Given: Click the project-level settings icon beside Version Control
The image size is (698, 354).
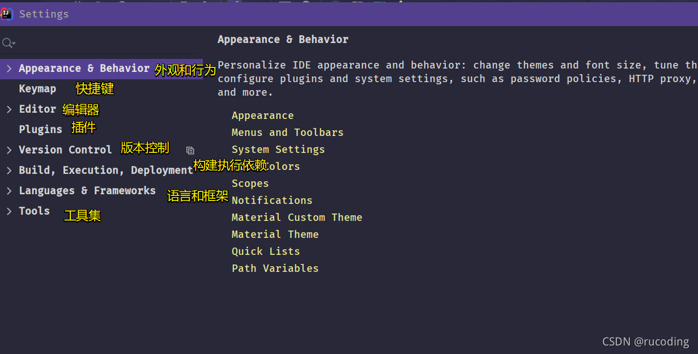Looking at the screenshot, I should [x=190, y=150].
